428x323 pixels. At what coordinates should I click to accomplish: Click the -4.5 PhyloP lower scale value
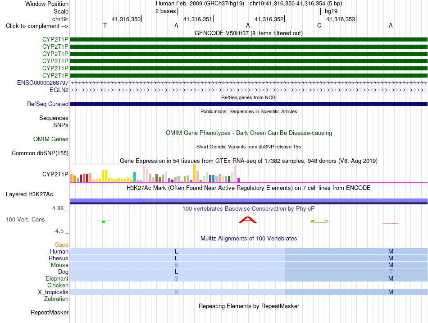(59, 231)
